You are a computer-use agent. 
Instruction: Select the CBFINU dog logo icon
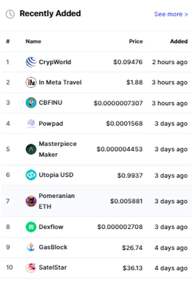(31, 103)
